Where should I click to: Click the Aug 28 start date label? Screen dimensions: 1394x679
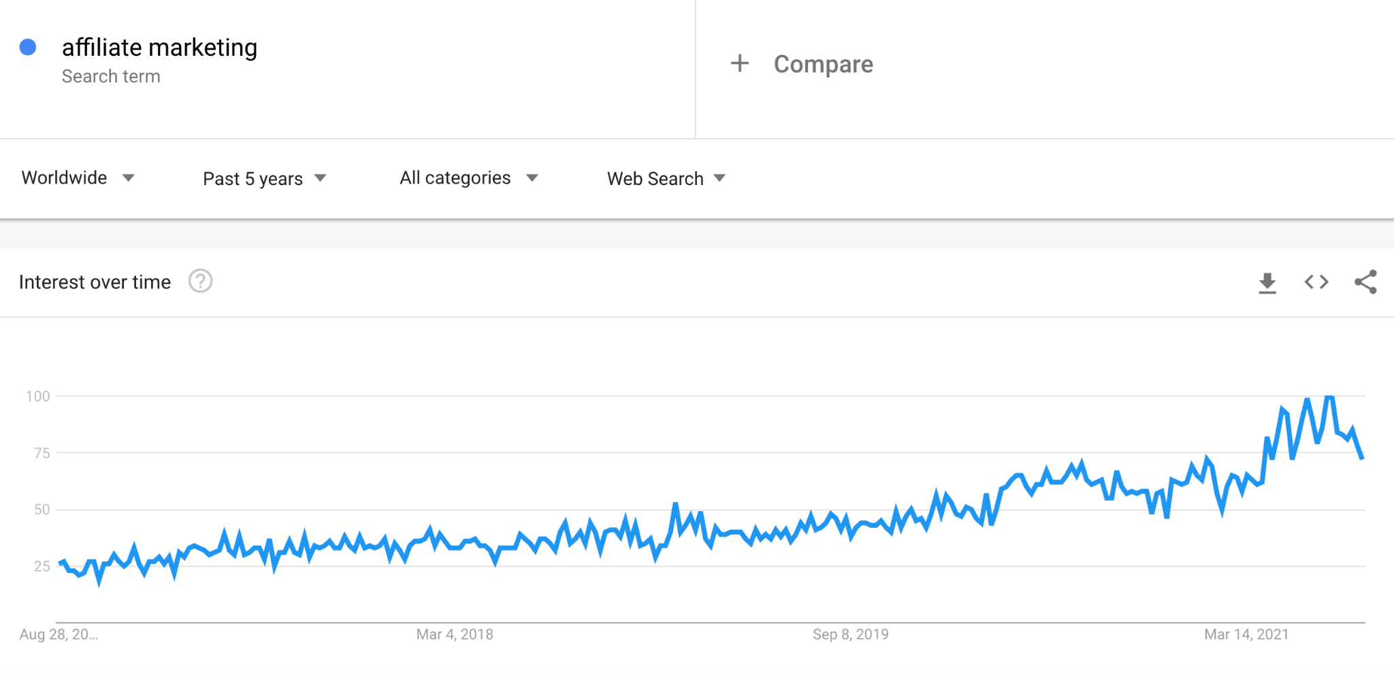pyautogui.click(x=59, y=634)
